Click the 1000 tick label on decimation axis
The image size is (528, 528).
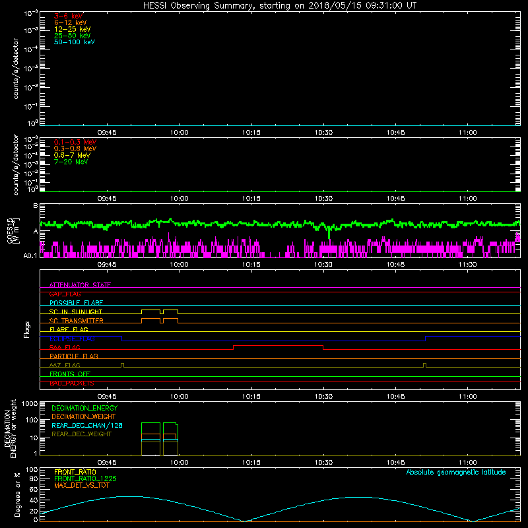30,403
